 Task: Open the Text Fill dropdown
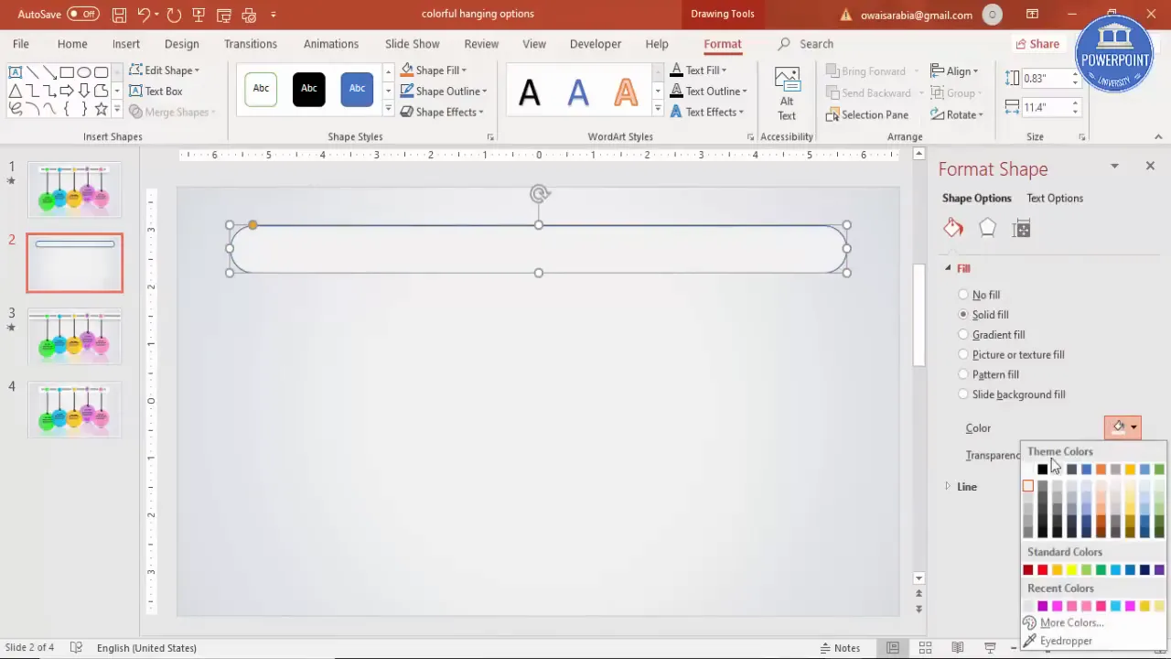click(x=699, y=70)
